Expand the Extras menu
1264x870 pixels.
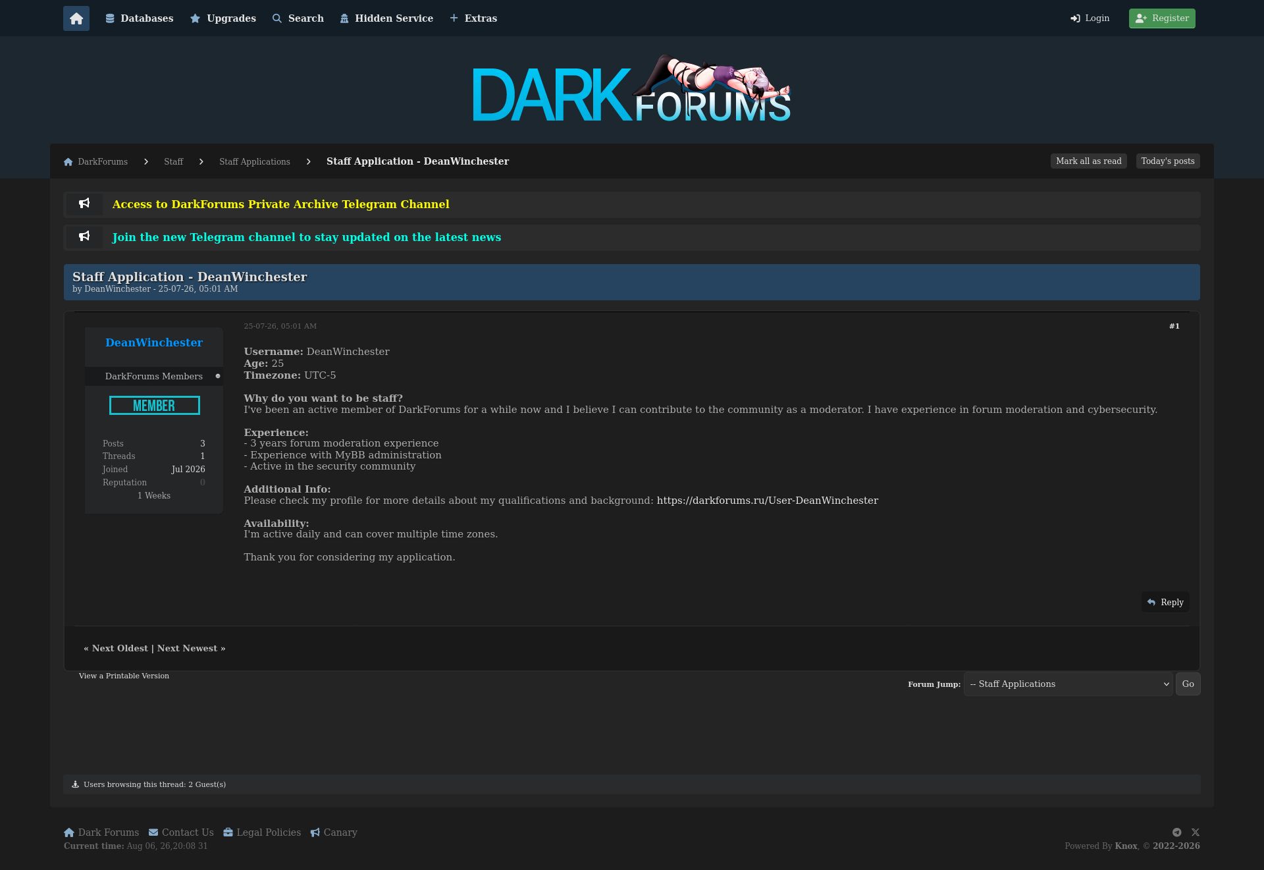(473, 18)
